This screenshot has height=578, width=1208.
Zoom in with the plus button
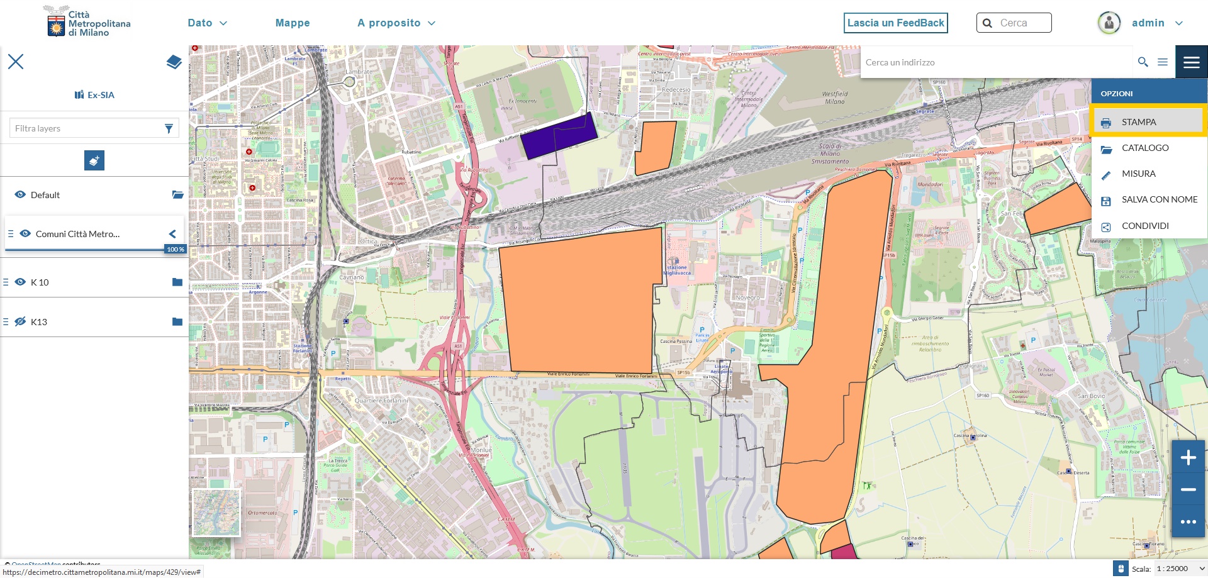tap(1188, 458)
